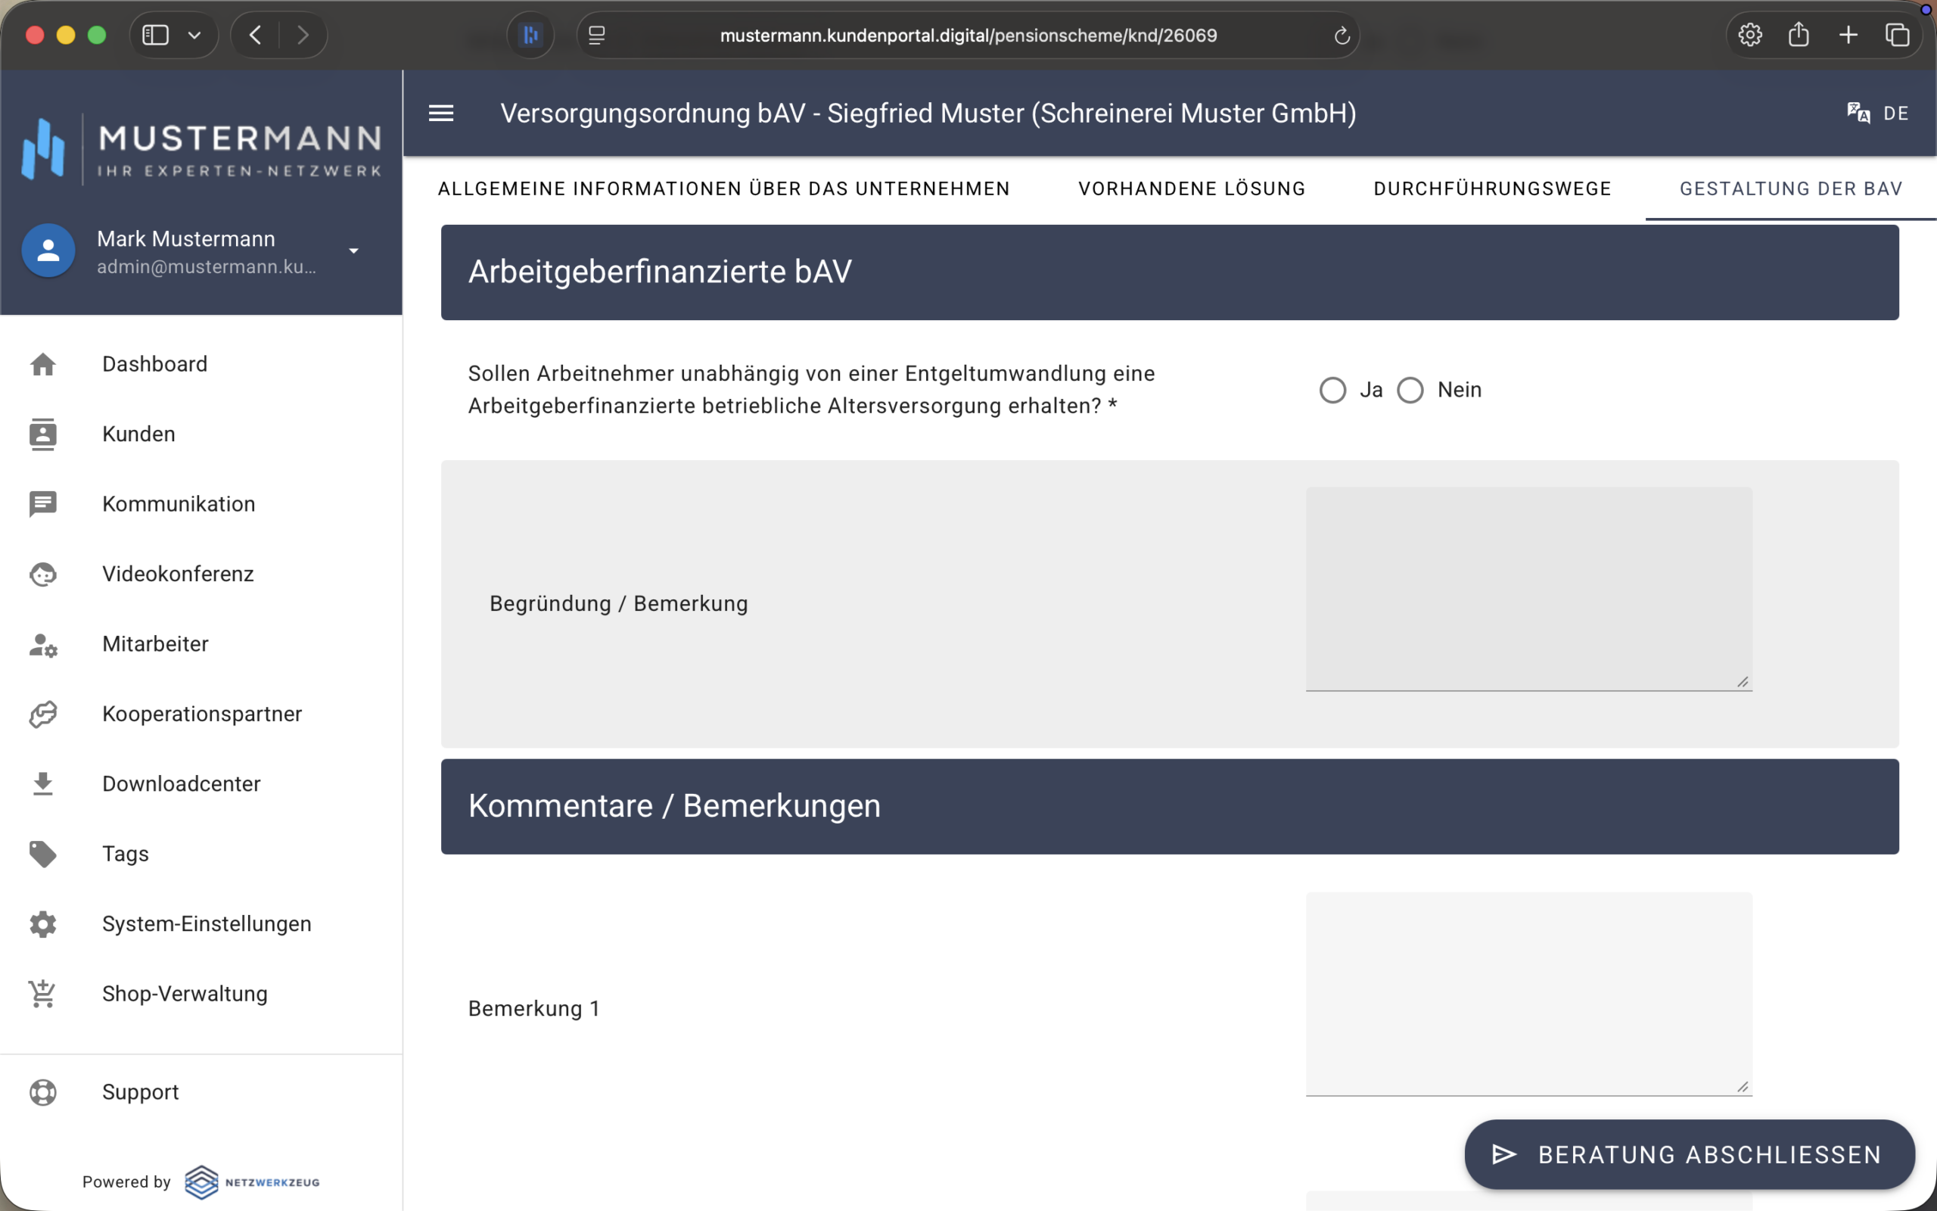The image size is (1937, 1211).
Task: Select the Nein radio button
Action: pyautogui.click(x=1410, y=390)
